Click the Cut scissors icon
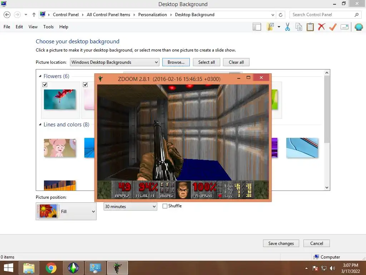This screenshot has width=366, height=275. pyautogui.click(x=288, y=27)
